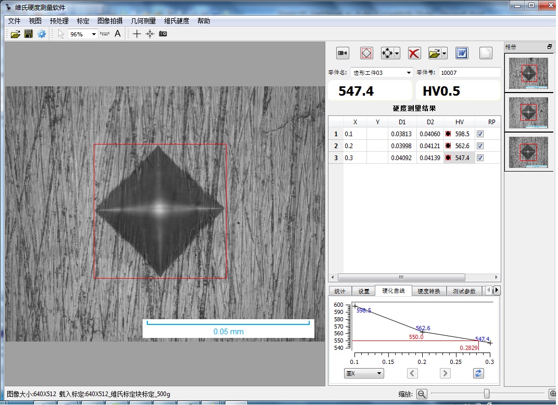
Task: Click the refresh button below the curve
Action: coord(479,373)
